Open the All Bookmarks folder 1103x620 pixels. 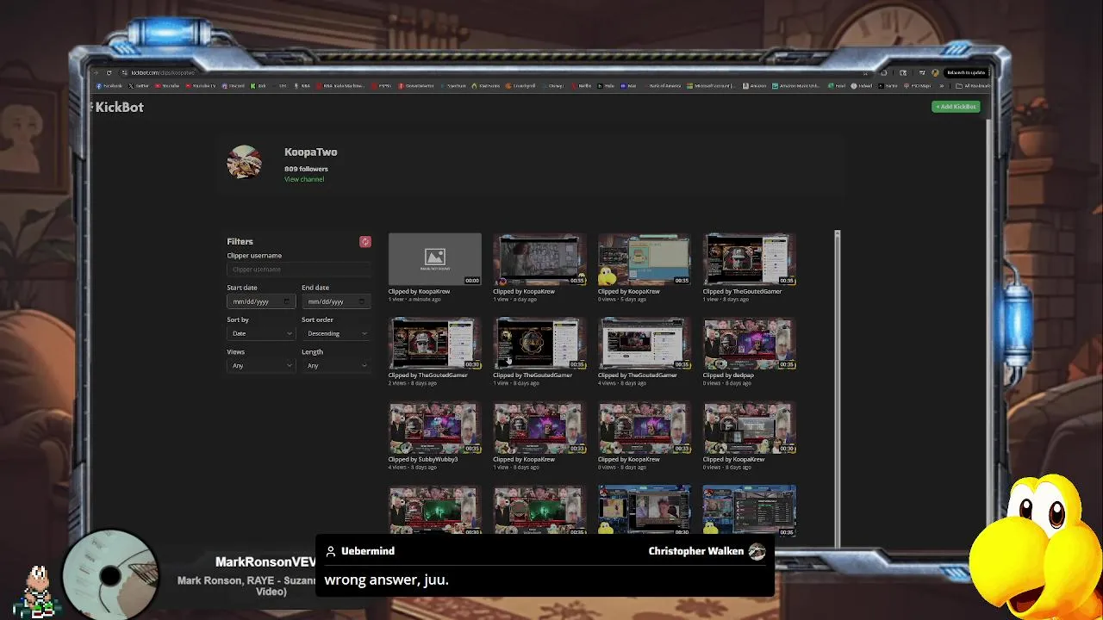coord(971,86)
